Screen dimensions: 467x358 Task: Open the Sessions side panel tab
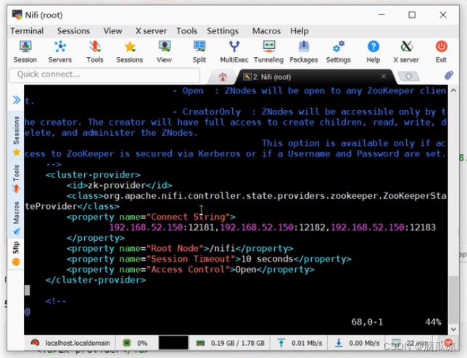tap(17, 136)
